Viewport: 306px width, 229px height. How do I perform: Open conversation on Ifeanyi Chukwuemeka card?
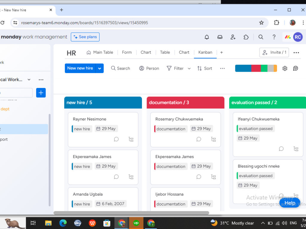click(x=281, y=149)
